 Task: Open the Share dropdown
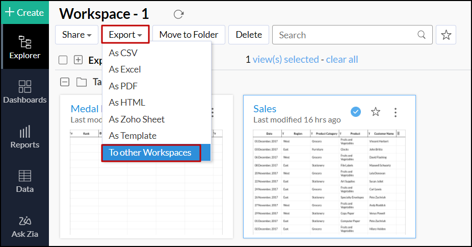coord(77,35)
